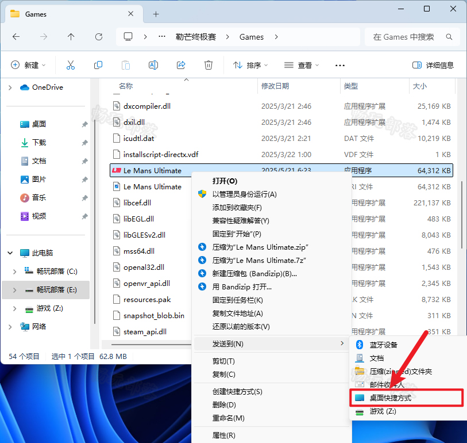
Task: Click the This PC monitor icon in address bar
Action: pos(128,37)
